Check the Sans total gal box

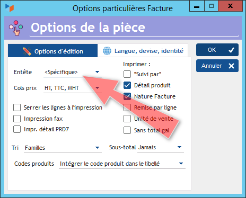[x=127, y=130]
